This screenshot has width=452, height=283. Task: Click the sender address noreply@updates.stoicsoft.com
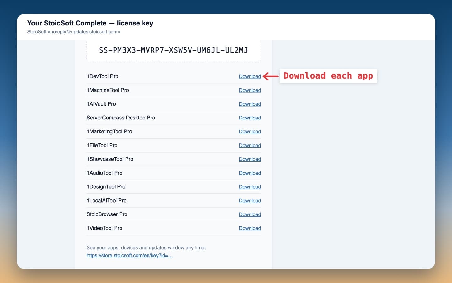pos(84,32)
